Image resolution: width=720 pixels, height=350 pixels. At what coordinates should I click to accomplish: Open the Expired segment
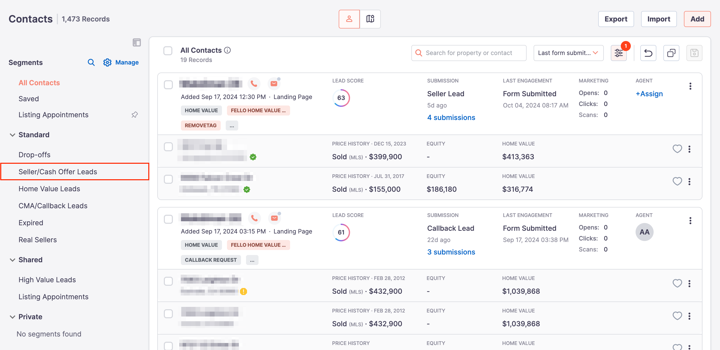click(x=31, y=223)
